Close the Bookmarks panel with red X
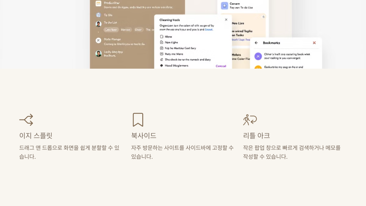Image resolution: width=366 pixels, height=206 pixels. coord(314,43)
